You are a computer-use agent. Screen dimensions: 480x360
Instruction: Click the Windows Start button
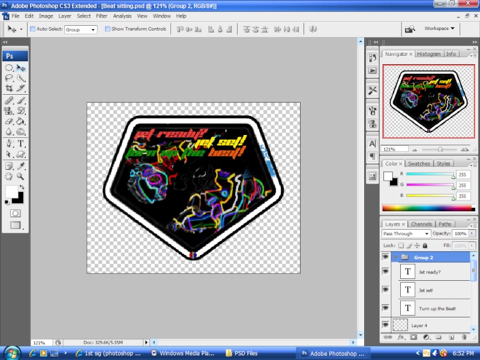click(x=11, y=353)
